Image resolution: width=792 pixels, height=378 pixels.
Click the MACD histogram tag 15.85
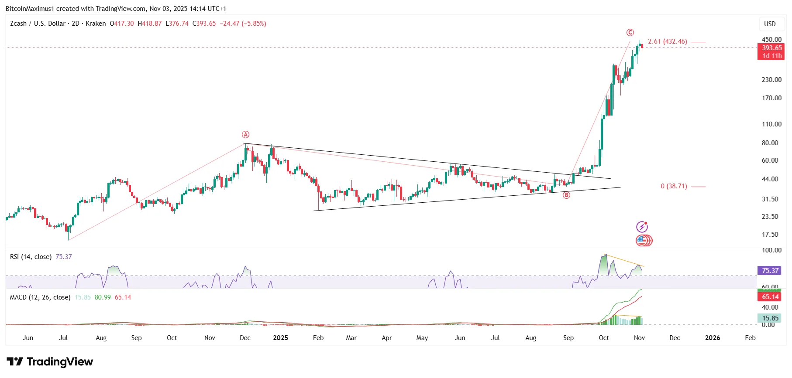(770, 318)
